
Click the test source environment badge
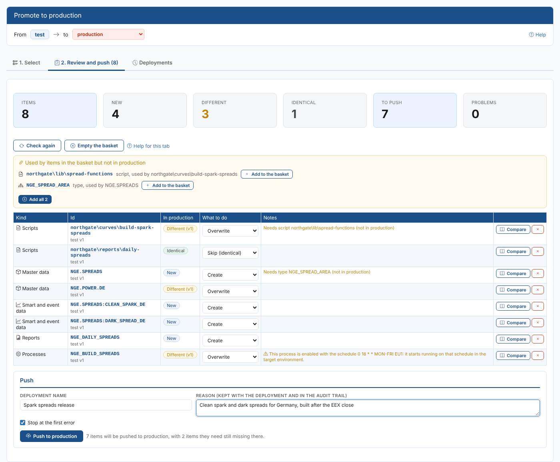point(40,34)
